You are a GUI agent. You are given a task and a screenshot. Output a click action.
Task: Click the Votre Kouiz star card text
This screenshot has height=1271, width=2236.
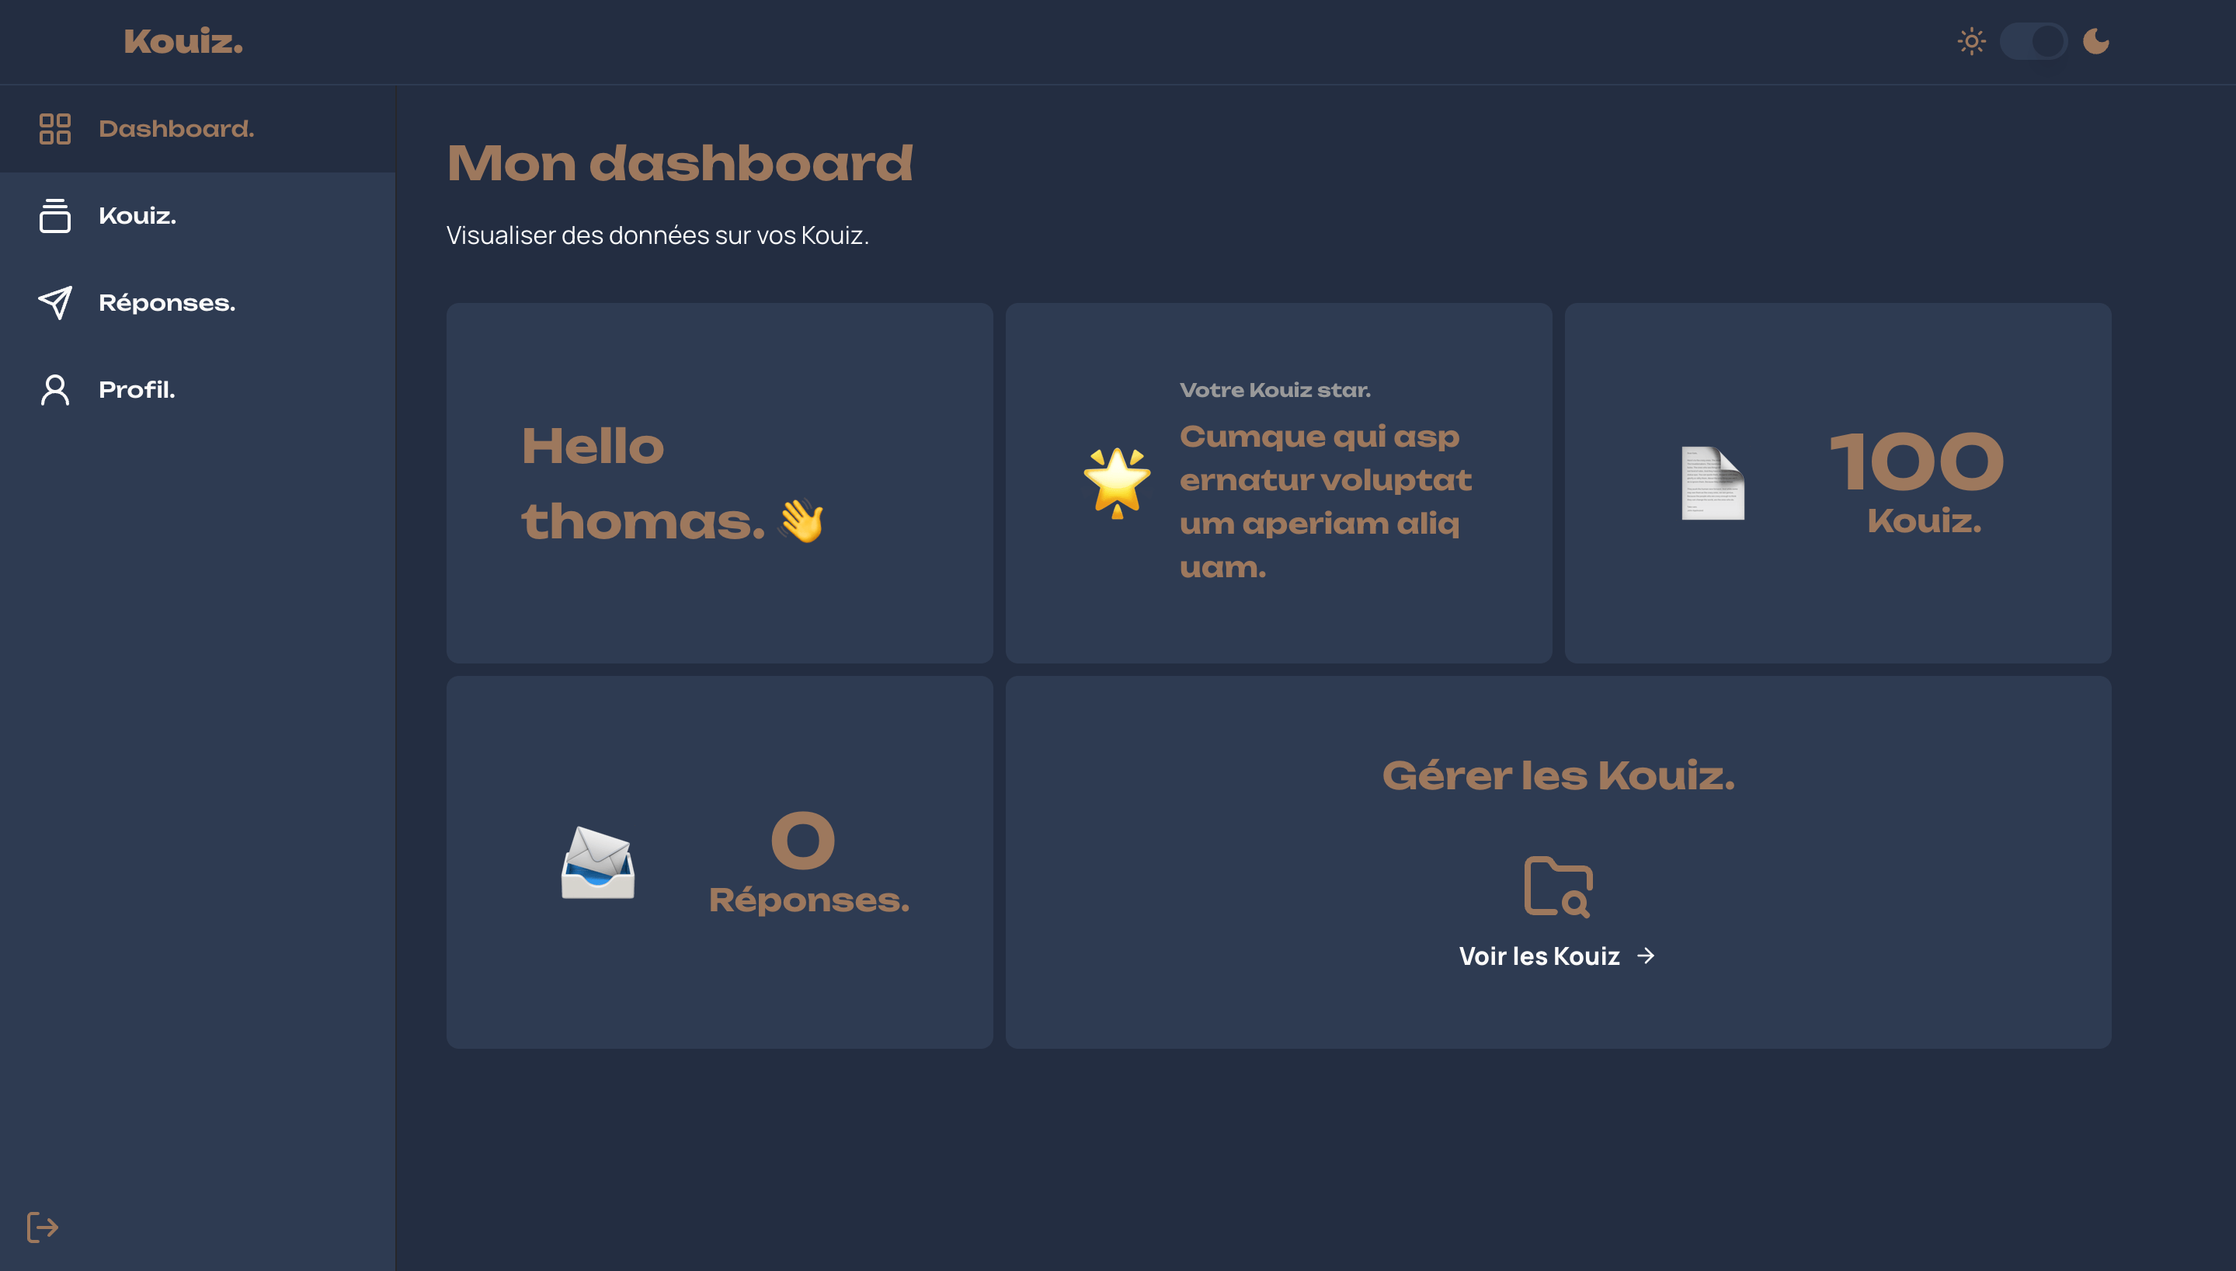click(x=1276, y=389)
